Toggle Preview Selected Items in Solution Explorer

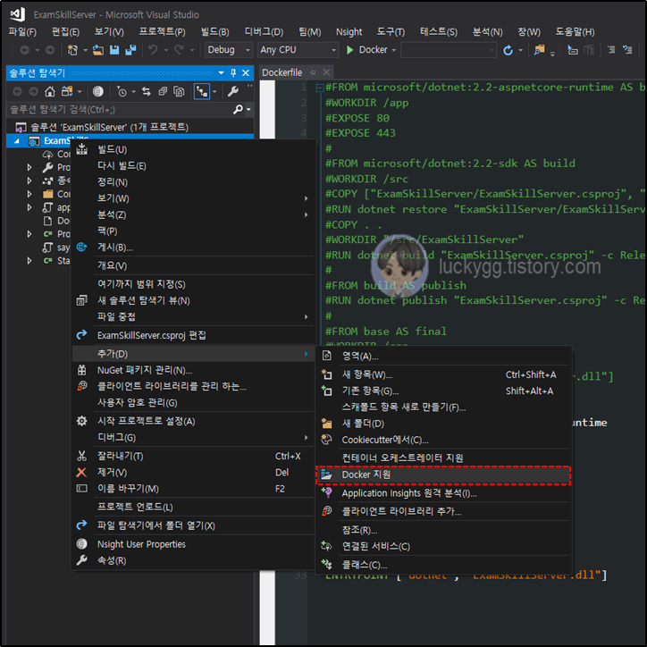[202, 91]
